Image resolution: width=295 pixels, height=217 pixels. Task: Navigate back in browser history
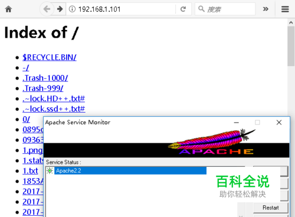click(x=47, y=9)
